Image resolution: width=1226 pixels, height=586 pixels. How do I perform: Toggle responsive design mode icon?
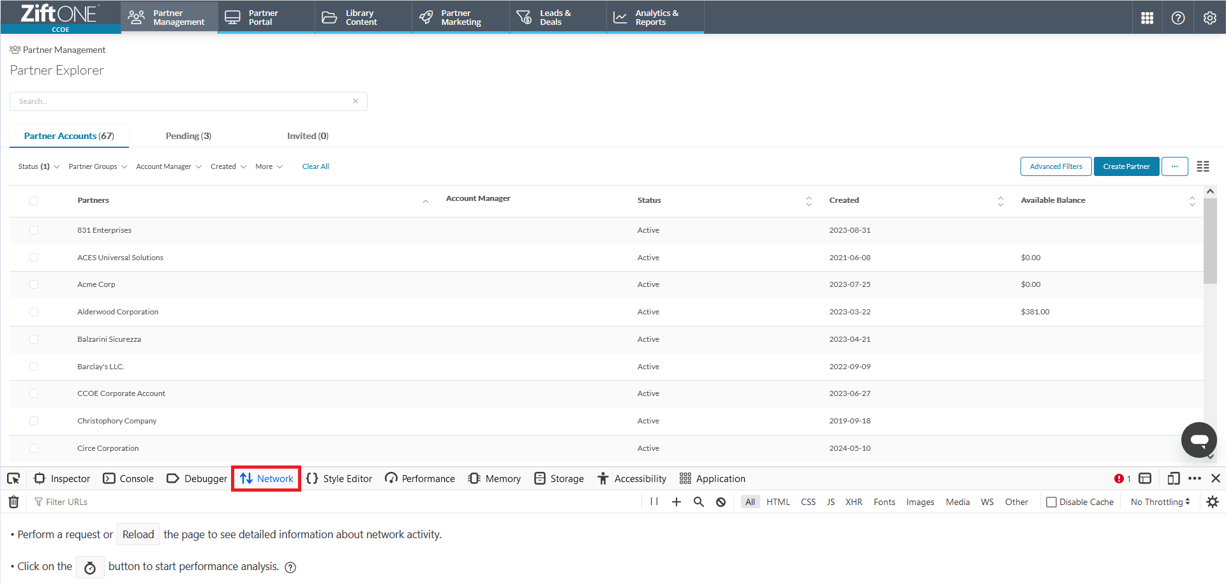1173,478
